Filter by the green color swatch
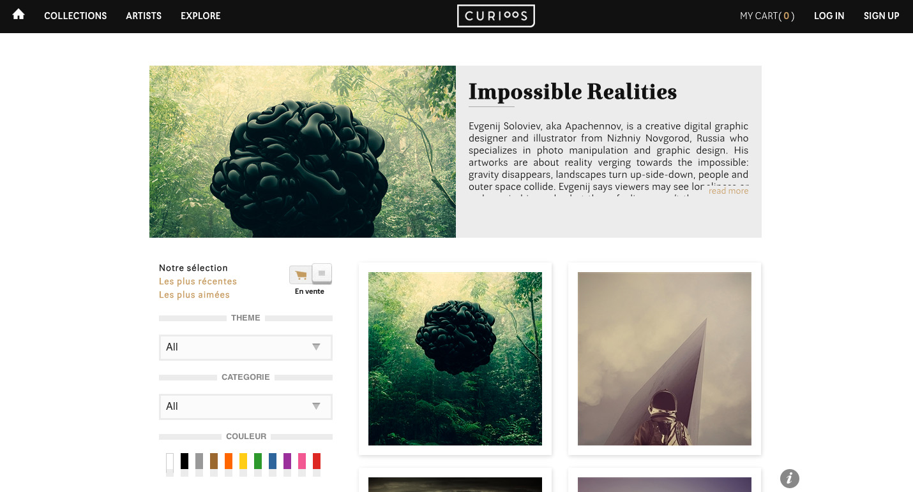The width and height of the screenshot is (913, 492). 258,461
